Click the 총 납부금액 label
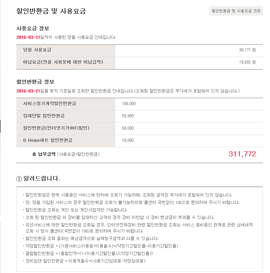 click(x=44, y=154)
